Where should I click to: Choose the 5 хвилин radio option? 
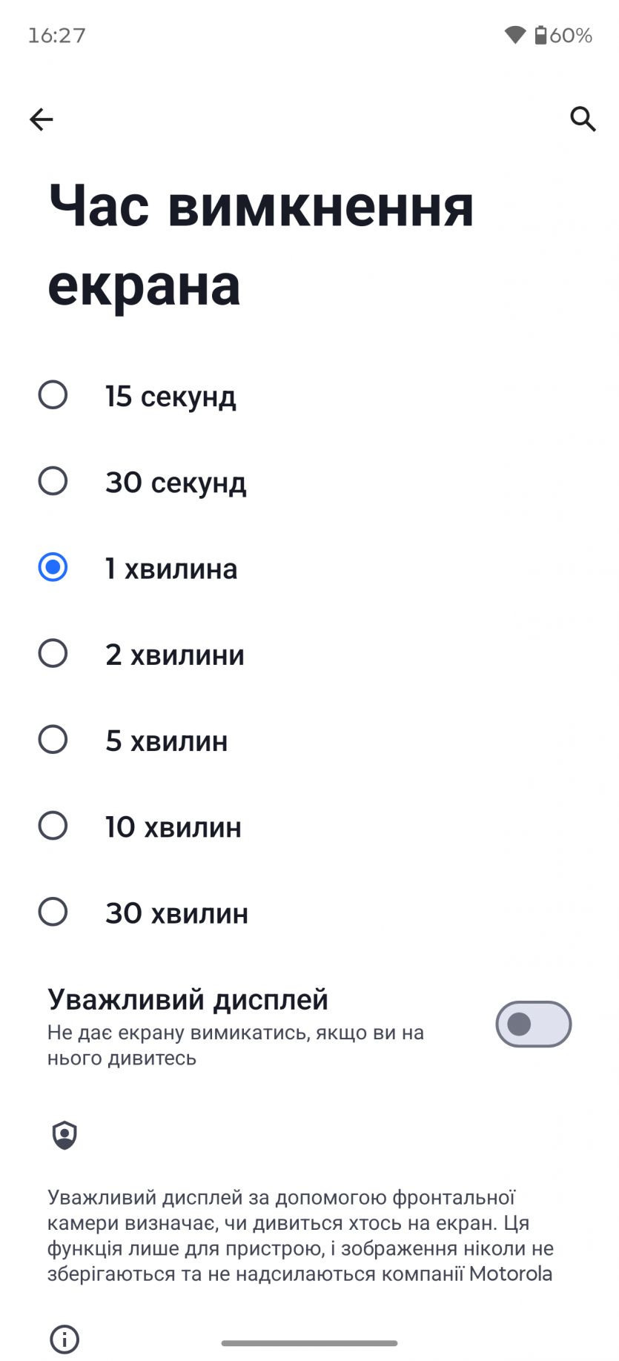(53, 740)
